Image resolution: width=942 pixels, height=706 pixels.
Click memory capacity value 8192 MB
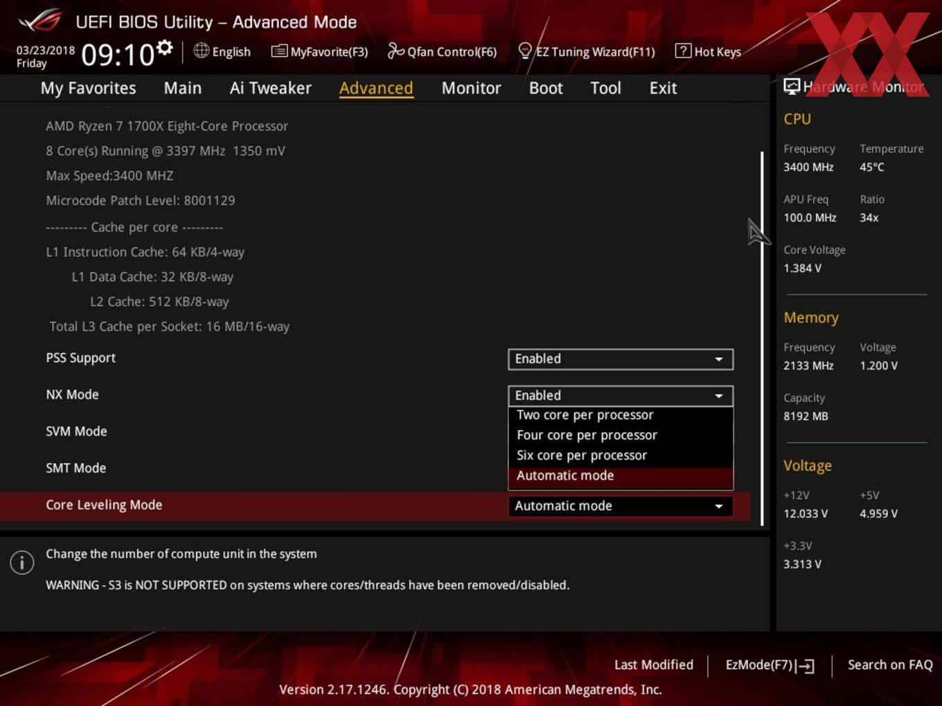coord(806,416)
